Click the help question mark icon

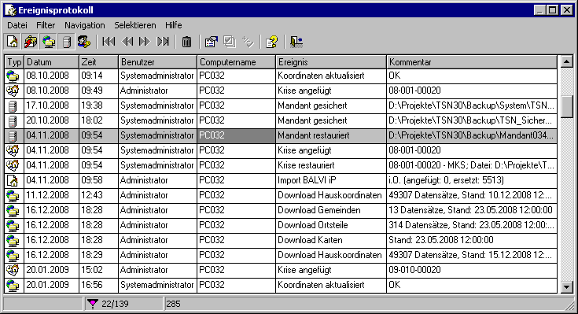[x=271, y=42]
